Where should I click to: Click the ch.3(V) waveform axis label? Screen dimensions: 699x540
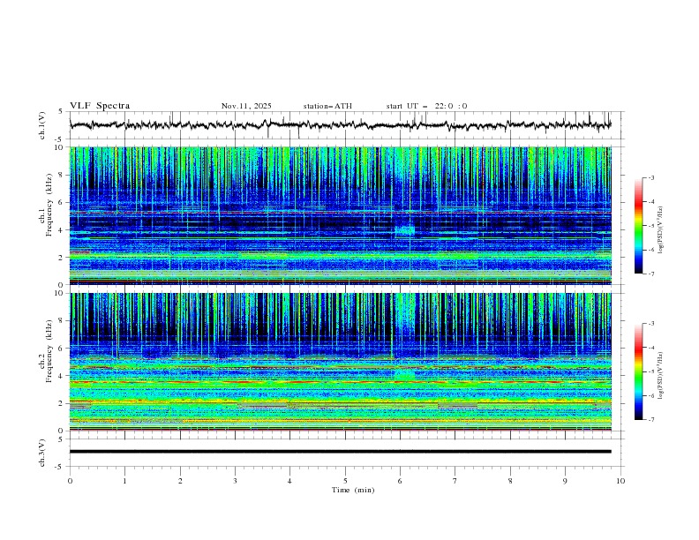click(43, 452)
